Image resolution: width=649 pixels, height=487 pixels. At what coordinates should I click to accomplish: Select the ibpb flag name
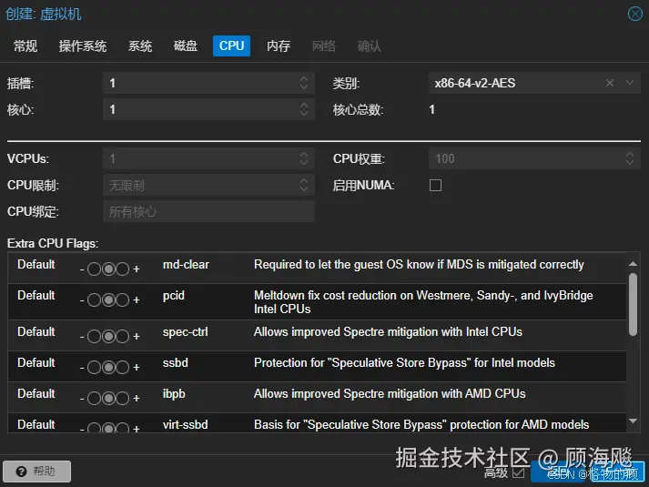coord(174,393)
